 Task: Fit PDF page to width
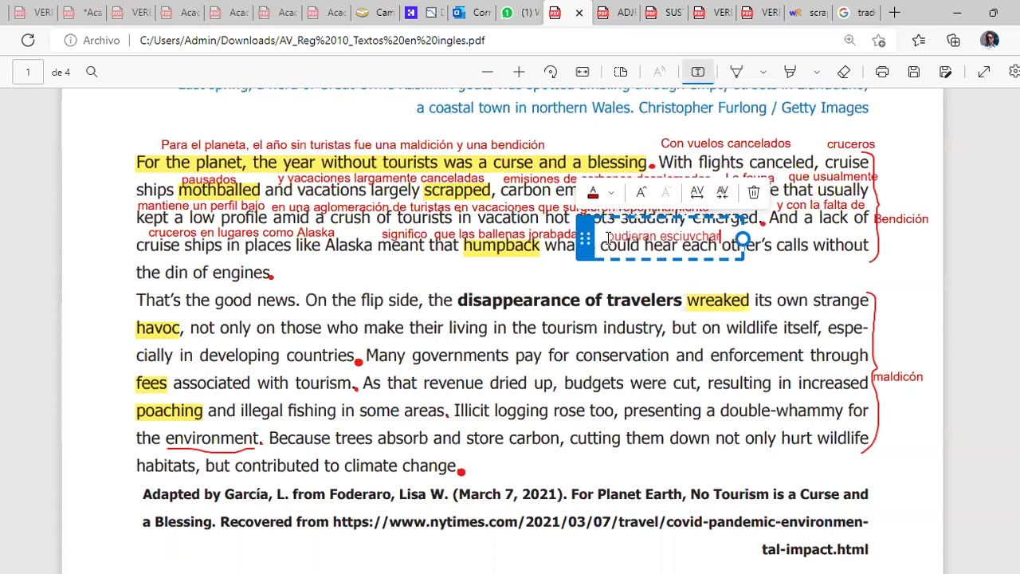click(583, 72)
